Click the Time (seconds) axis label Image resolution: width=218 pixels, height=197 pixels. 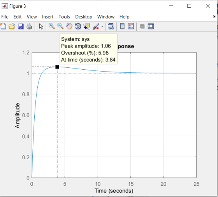(x=114, y=191)
